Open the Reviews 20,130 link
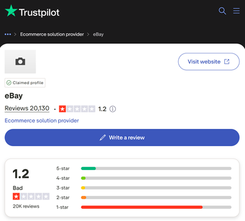Image resolution: width=245 pixels, height=221 pixels. (27, 108)
